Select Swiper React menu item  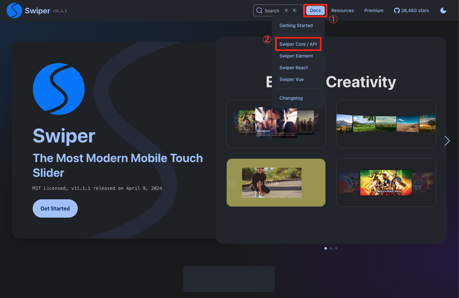(294, 68)
